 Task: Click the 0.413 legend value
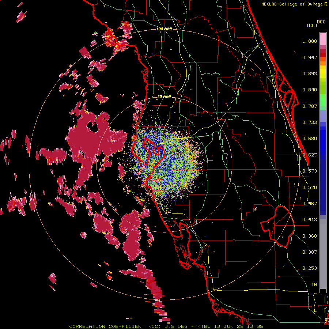pos(310,220)
